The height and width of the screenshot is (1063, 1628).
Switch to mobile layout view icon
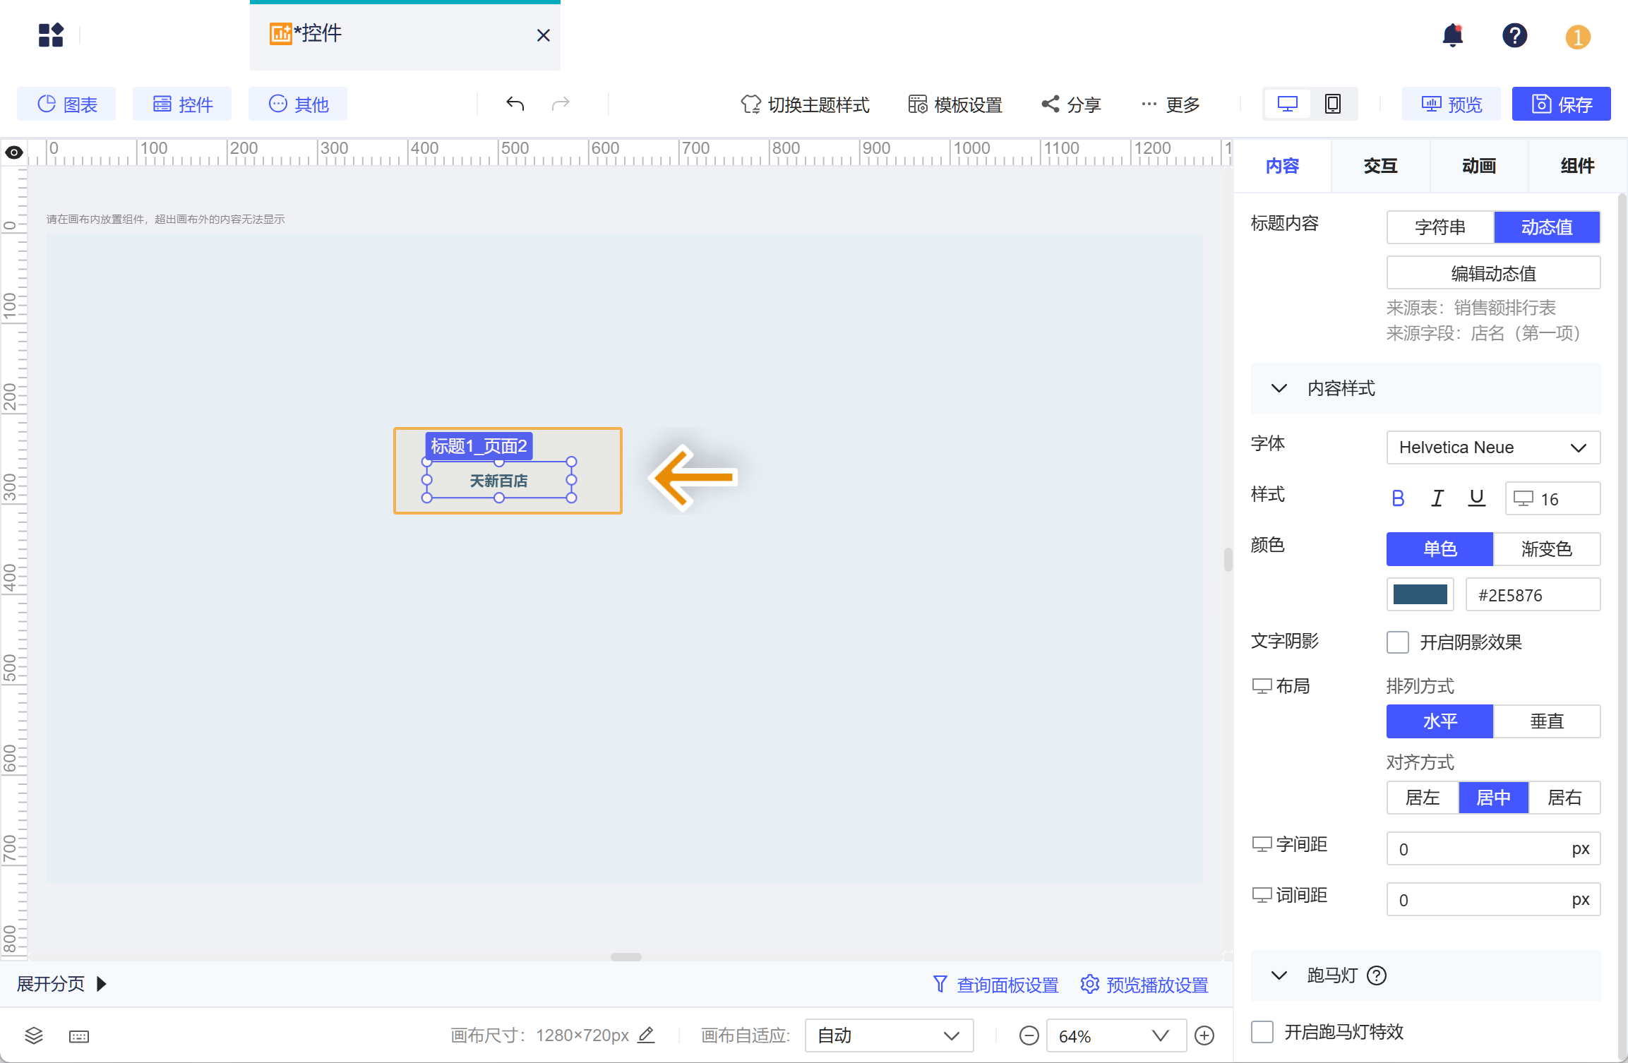pos(1332,104)
